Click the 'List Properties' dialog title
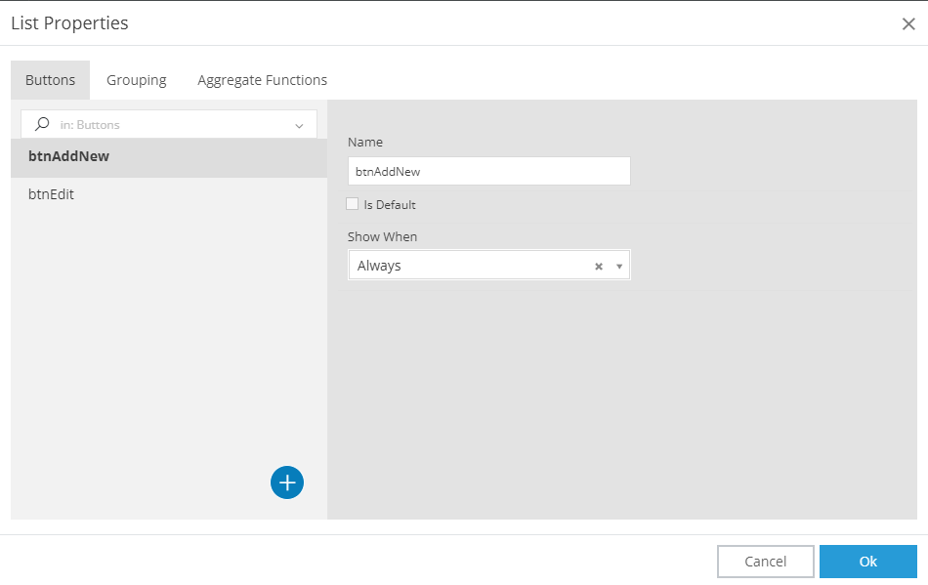Screen dimensions: 928x585 tap(69, 23)
